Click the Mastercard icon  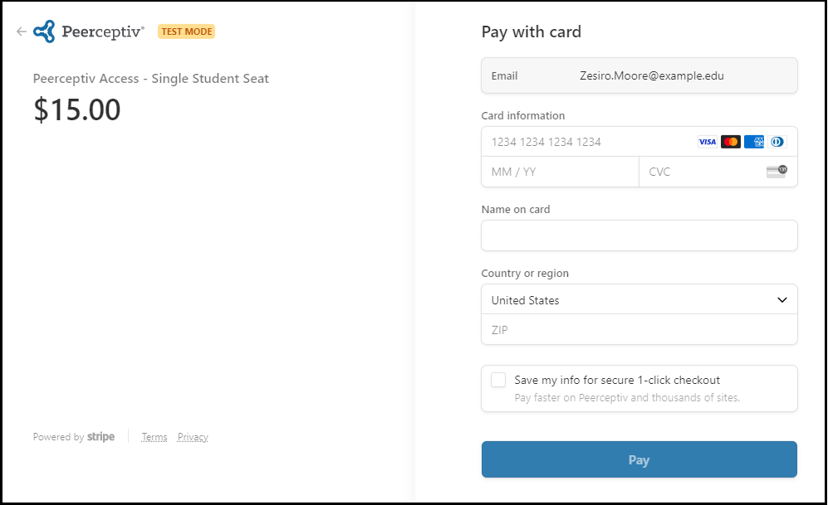(731, 142)
